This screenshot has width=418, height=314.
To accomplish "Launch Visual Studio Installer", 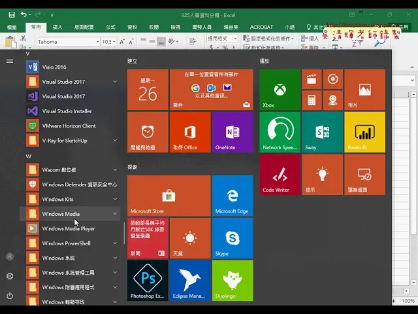I will pyautogui.click(x=72, y=111).
